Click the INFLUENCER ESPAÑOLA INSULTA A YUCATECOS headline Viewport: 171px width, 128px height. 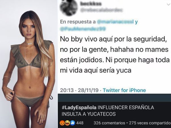108,111
